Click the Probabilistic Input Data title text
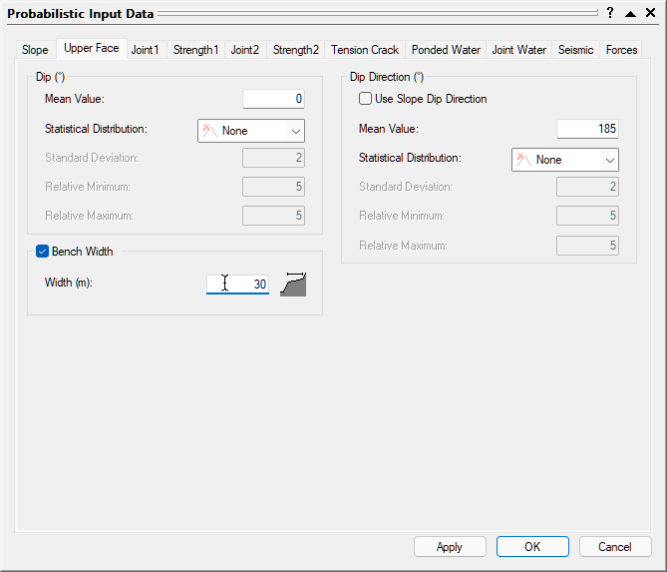The height and width of the screenshot is (572, 667). (81, 14)
